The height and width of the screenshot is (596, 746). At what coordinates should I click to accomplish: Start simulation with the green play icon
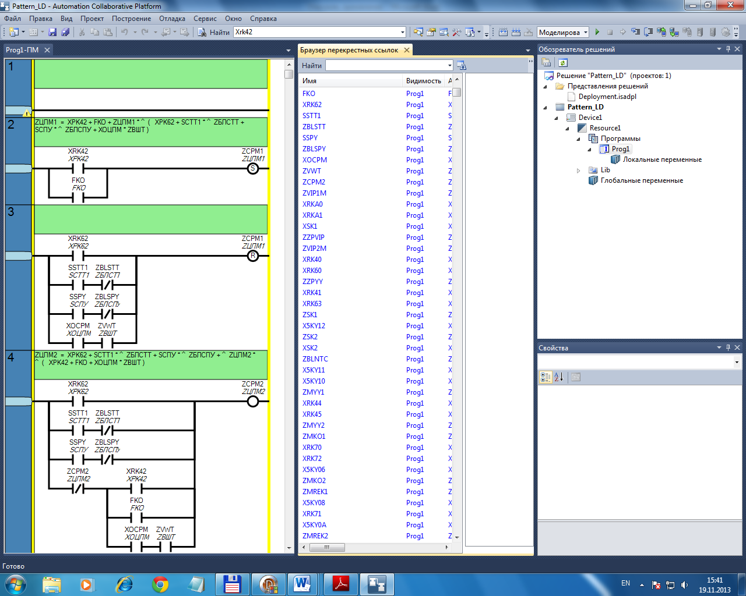click(597, 33)
